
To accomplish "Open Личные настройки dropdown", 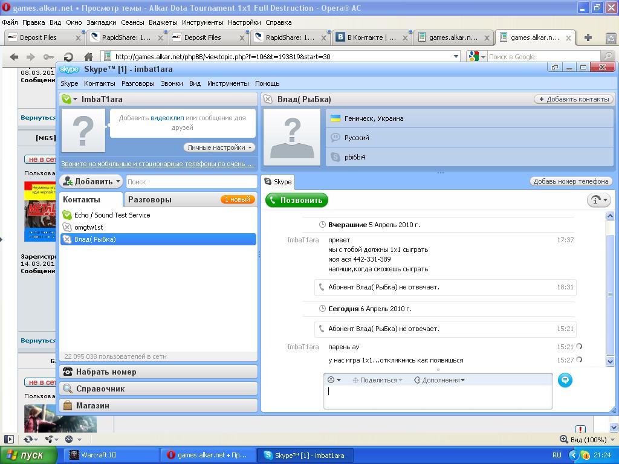I will (219, 147).
